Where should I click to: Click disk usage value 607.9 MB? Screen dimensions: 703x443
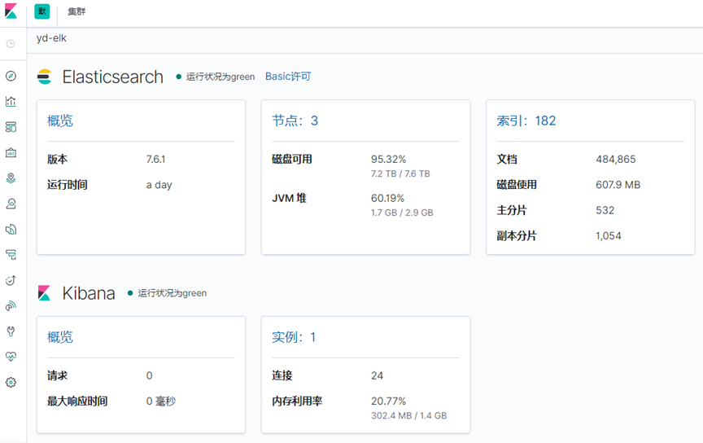click(x=618, y=185)
